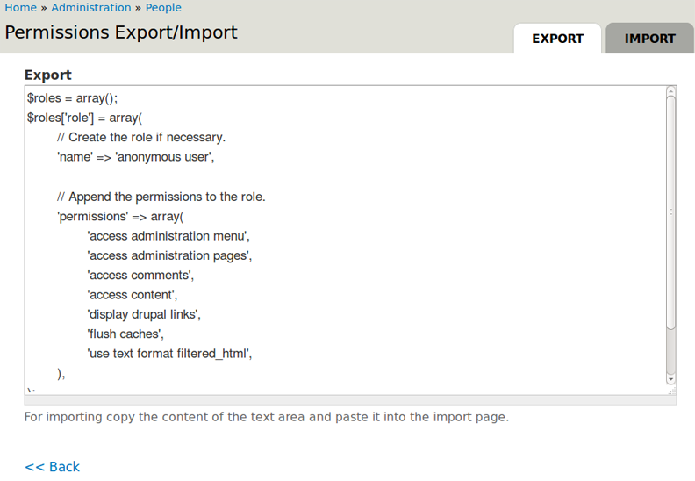Open the Administration breadcrumb link

91,8
